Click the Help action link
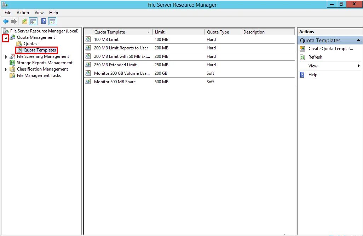This screenshot has width=363, height=236. 313,74
